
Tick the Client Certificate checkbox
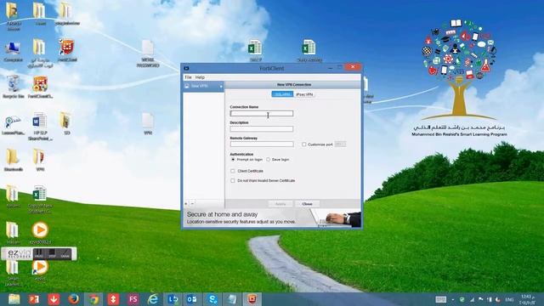tap(233, 171)
